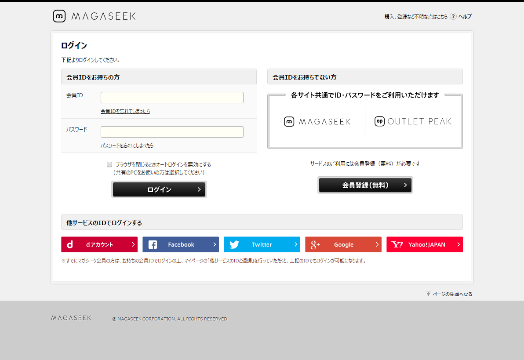Click the 会員IDをお持ちの方 heading
Viewport: 524px width, 360px height.
click(x=93, y=77)
